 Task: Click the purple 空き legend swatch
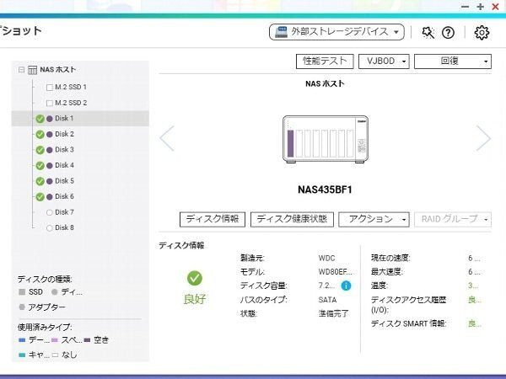[x=87, y=340]
